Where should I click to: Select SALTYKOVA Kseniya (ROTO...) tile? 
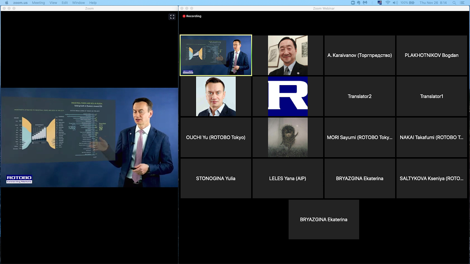432,179
